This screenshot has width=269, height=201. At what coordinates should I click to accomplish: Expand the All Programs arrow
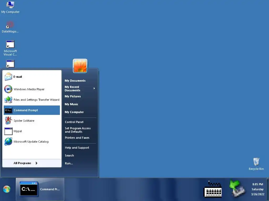36,163
